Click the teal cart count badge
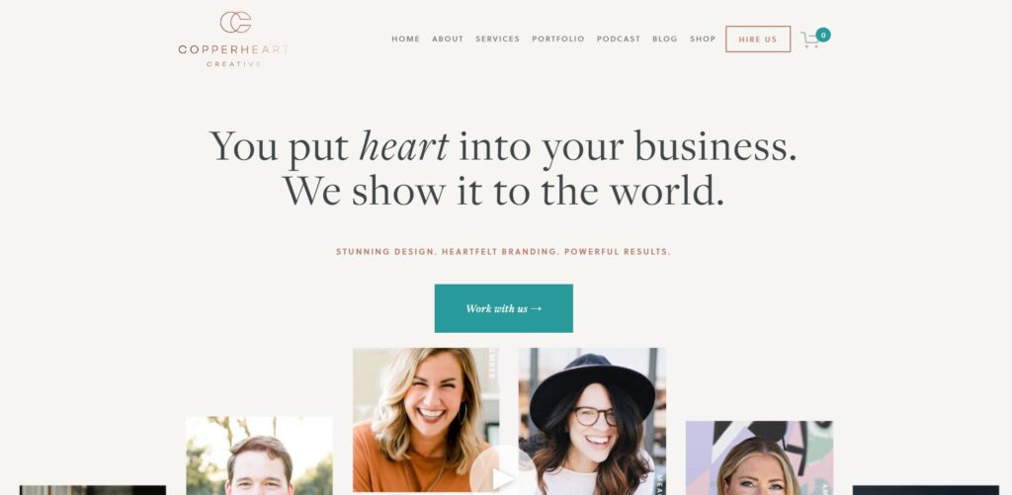The height and width of the screenshot is (495, 1012). 823,35
